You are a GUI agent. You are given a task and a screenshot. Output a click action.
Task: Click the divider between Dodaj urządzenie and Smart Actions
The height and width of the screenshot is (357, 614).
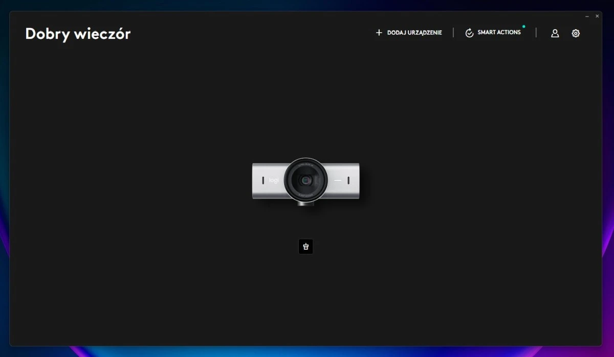pos(453,33)
